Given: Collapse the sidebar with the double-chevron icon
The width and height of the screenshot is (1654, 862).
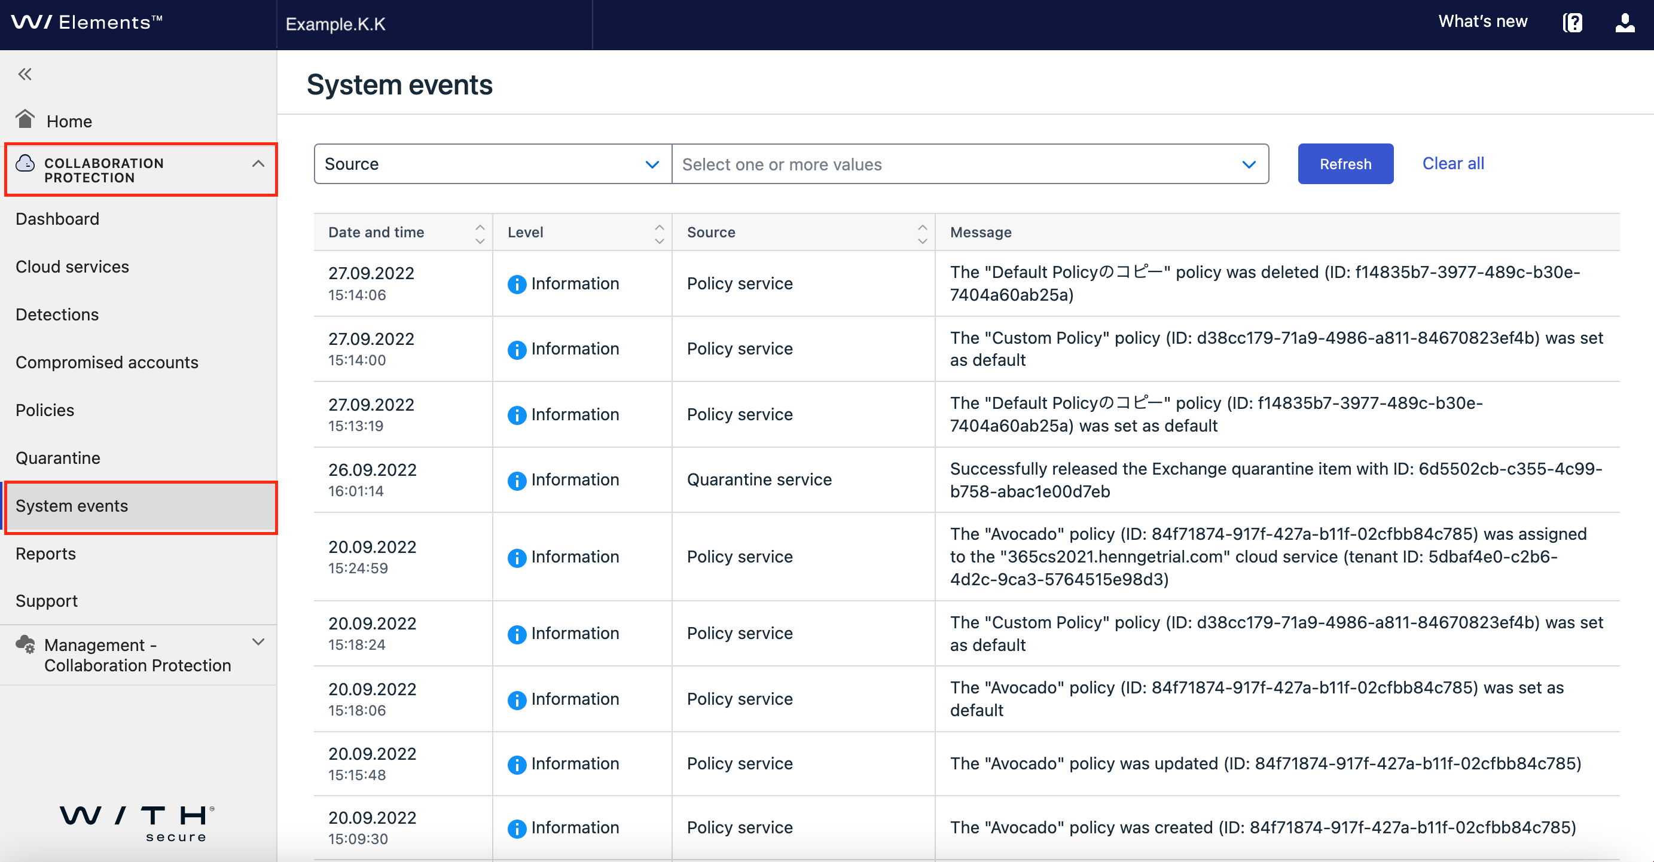Looking at the screenshot, I should tap(25, 75).
